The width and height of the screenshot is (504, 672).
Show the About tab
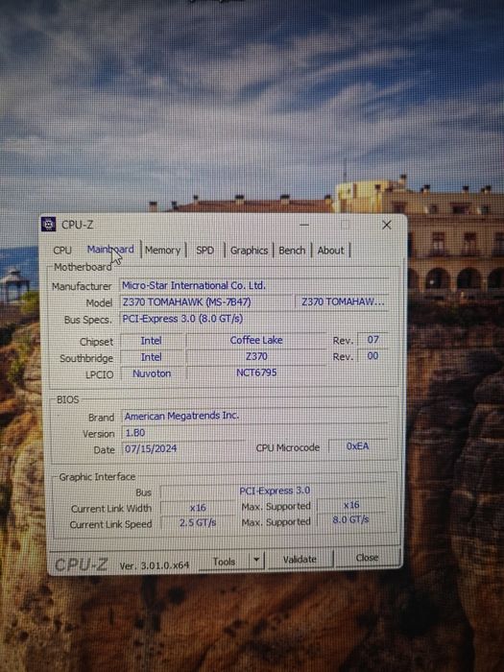[330, 251]
